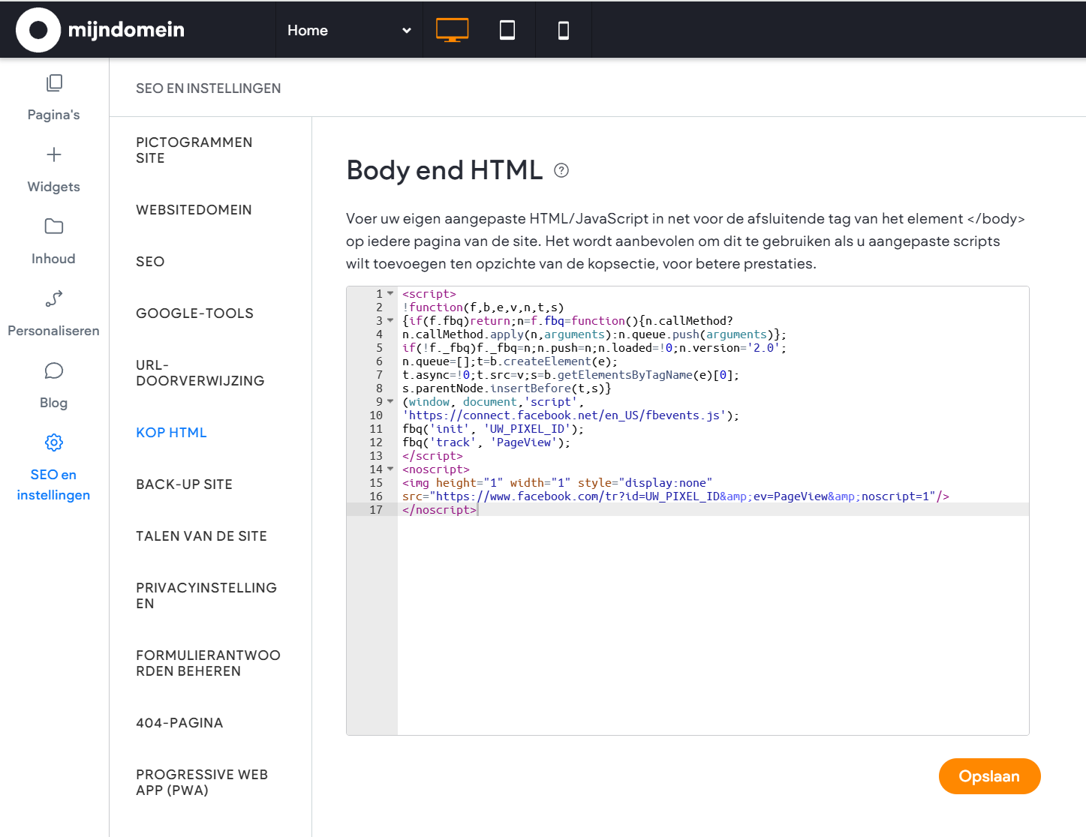Click the mijndomein logo

point(101,30)
